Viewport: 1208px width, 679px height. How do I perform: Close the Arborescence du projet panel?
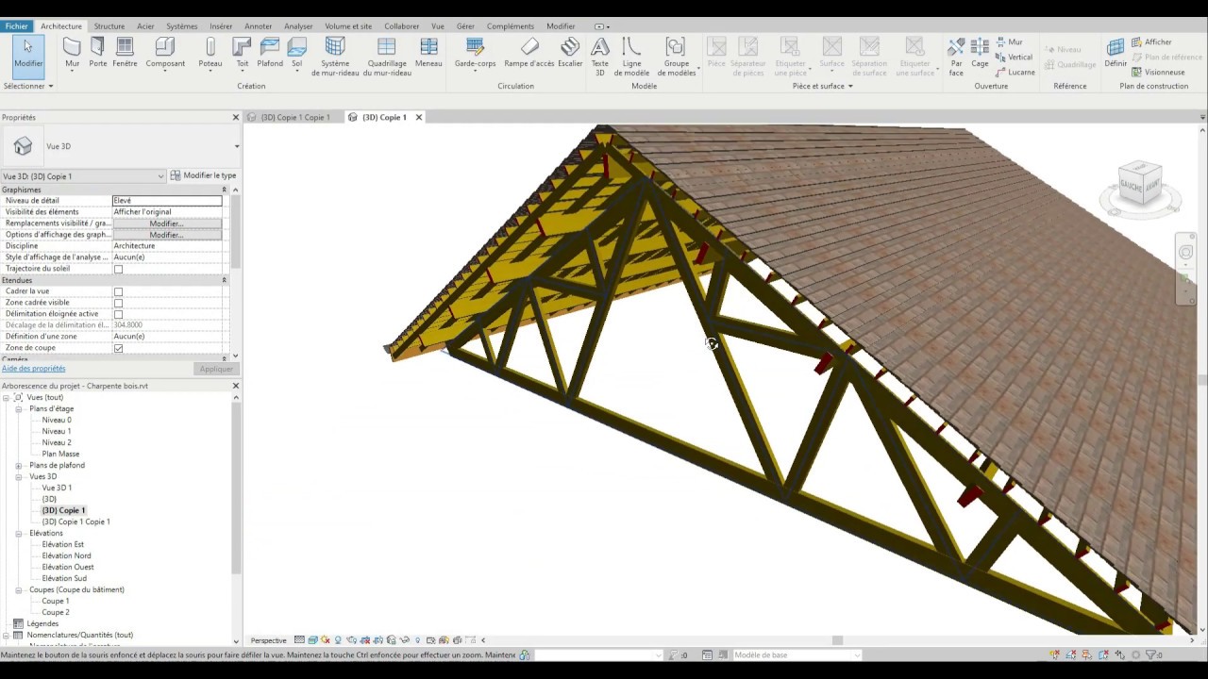coord(236,386)
